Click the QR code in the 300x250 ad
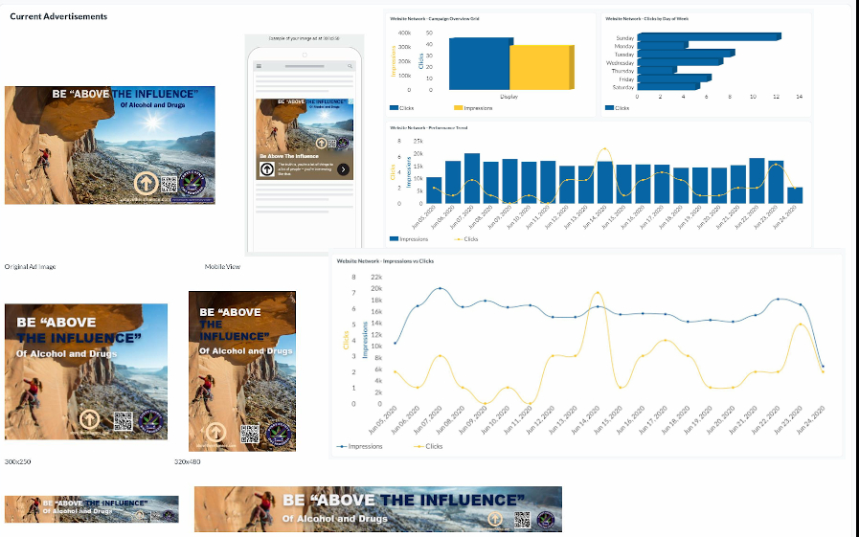Viewport: 859px width, 537px height. point(123,421)
